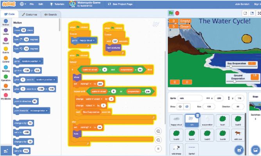Screen dimensions: 261x156
Task: Zoom in the code workspace
Action: (158, 131)
